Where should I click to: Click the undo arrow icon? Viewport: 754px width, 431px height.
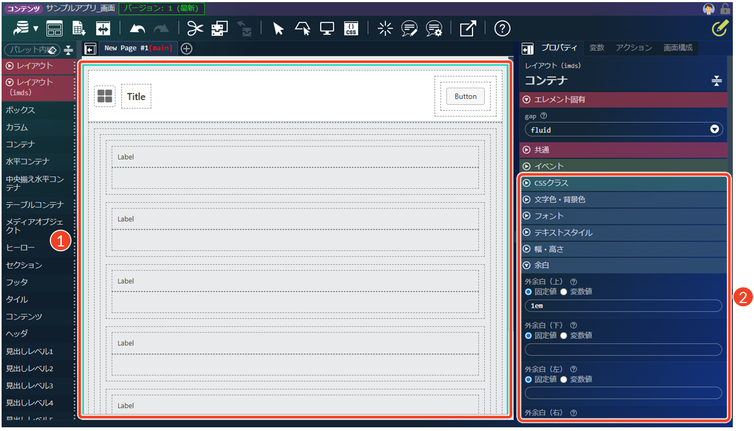click(138, 29)
